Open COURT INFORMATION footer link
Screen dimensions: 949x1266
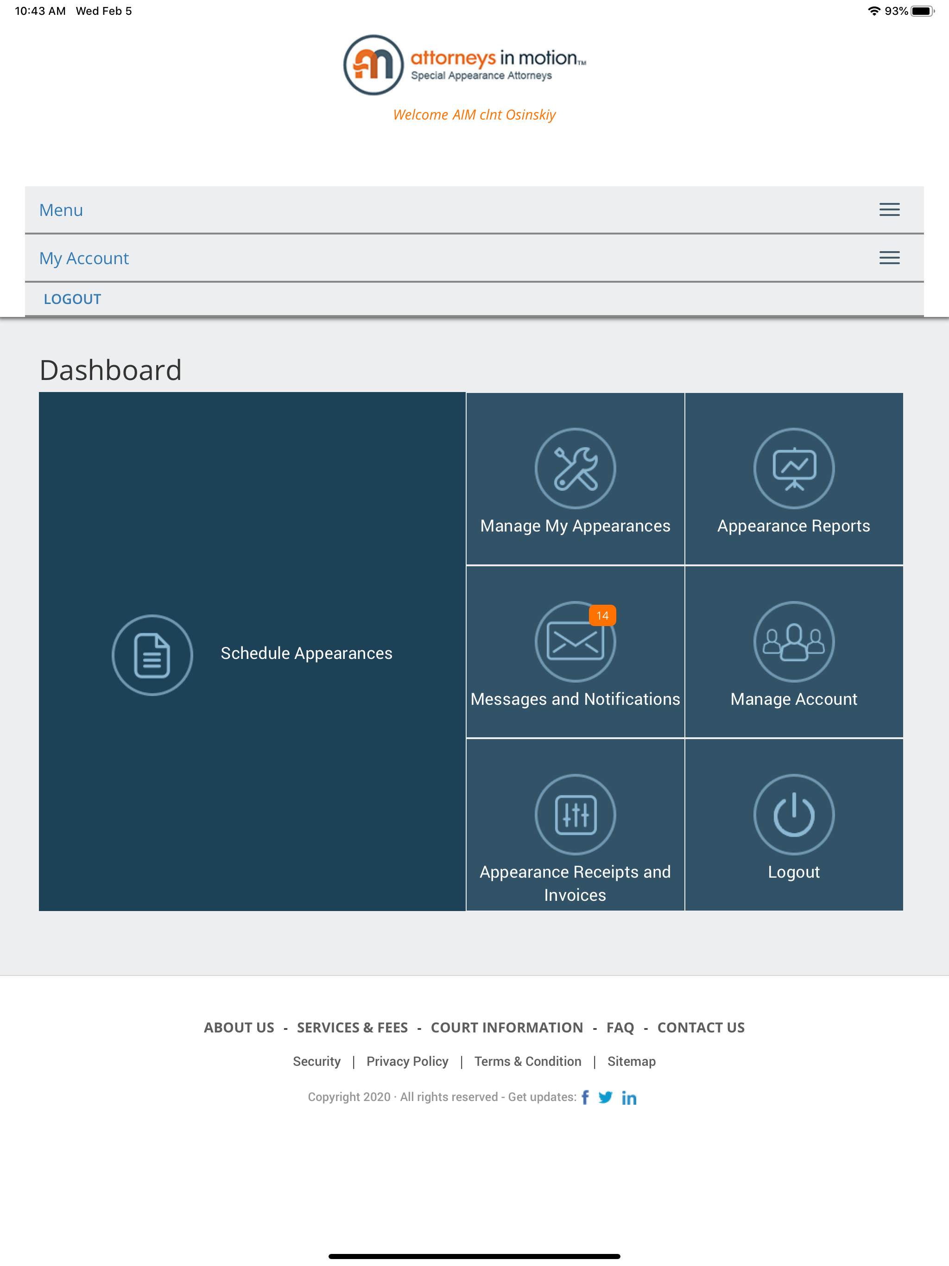(x=507, y=1027)
